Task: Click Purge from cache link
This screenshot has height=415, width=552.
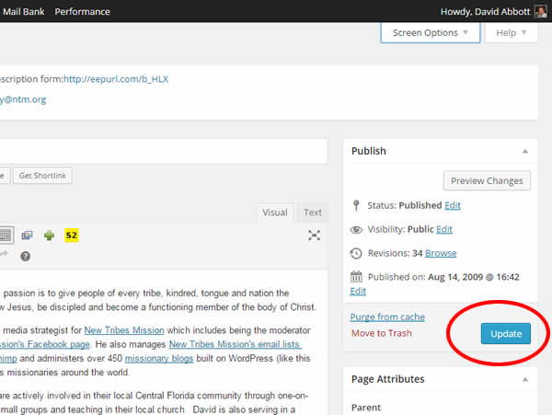Action: click(387, 317)
